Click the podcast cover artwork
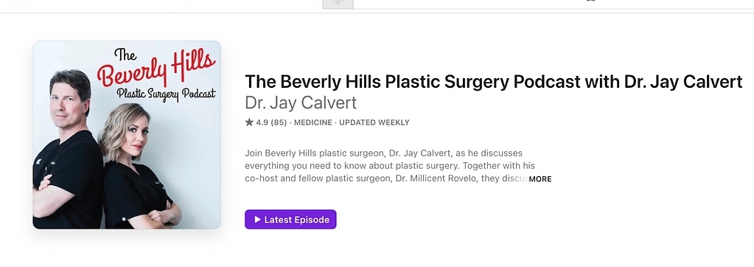The width and height of the screenshot is (754, 267). click(x=127, y=135)
